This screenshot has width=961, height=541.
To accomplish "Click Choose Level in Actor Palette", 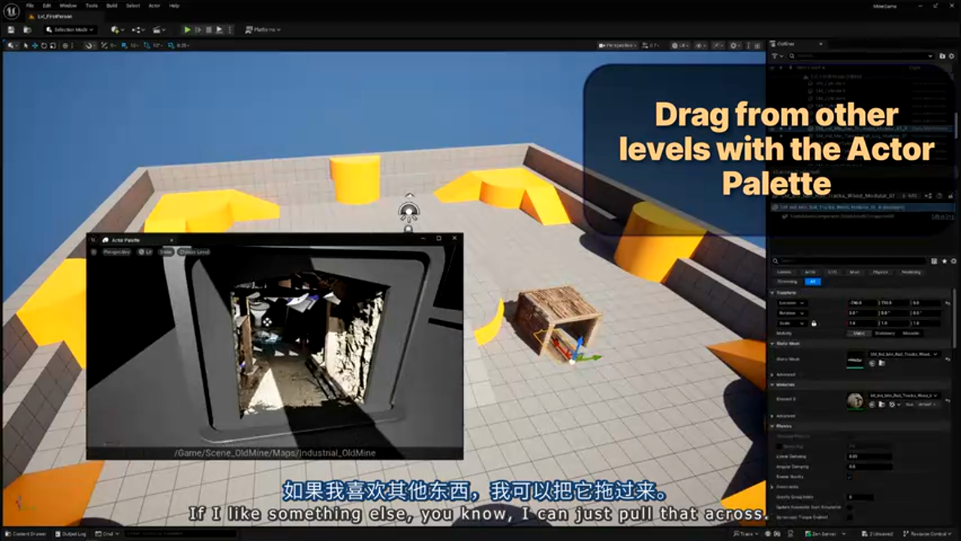I will point(194,252).
